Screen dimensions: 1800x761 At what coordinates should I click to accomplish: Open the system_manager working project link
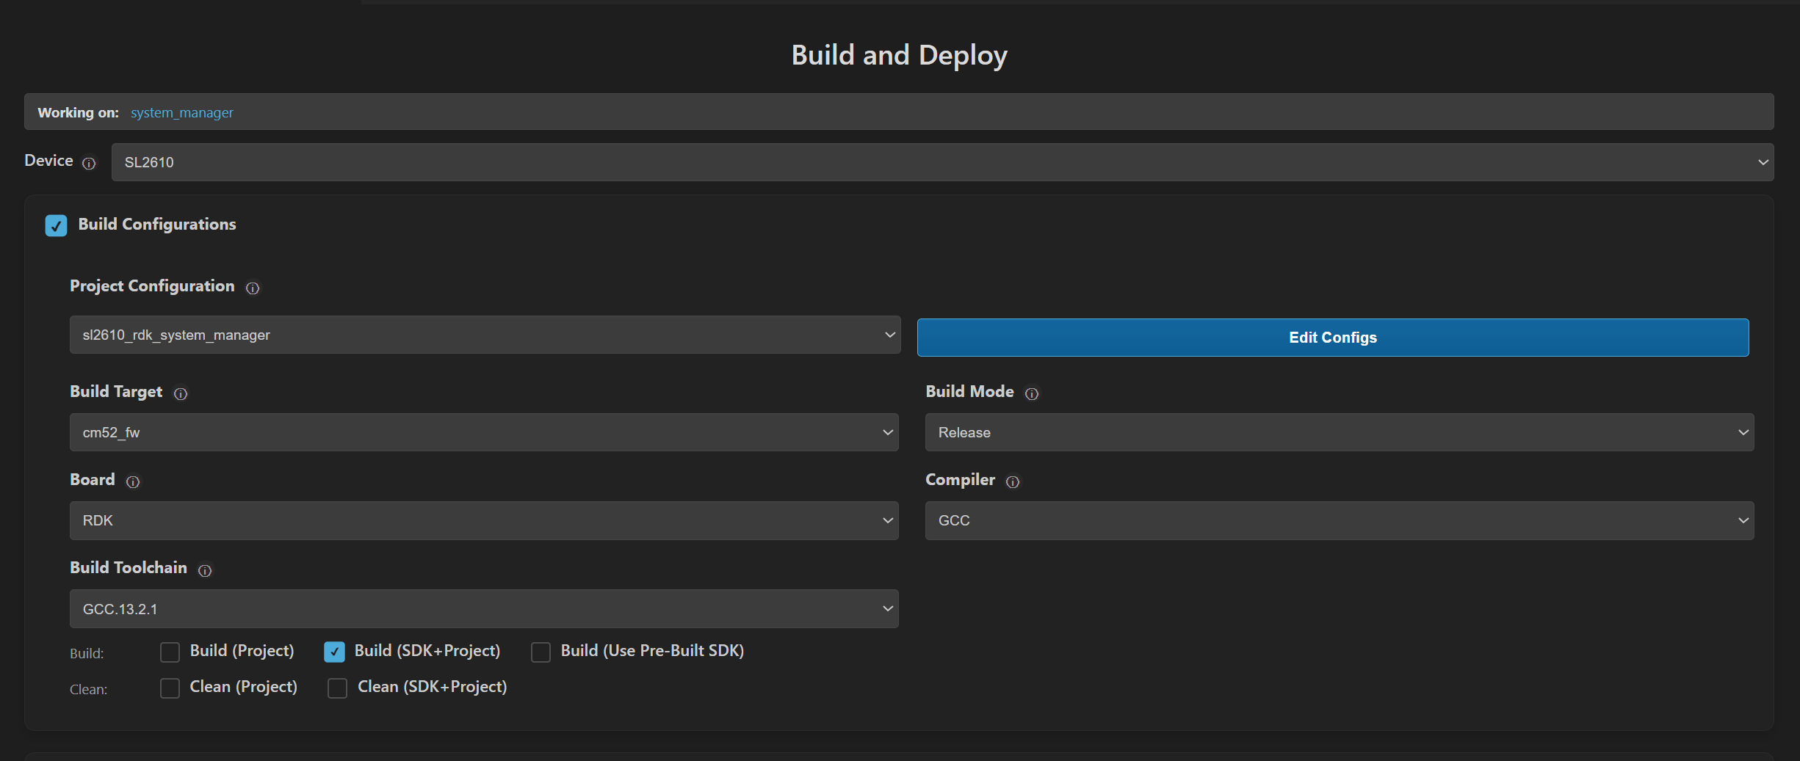182,112
